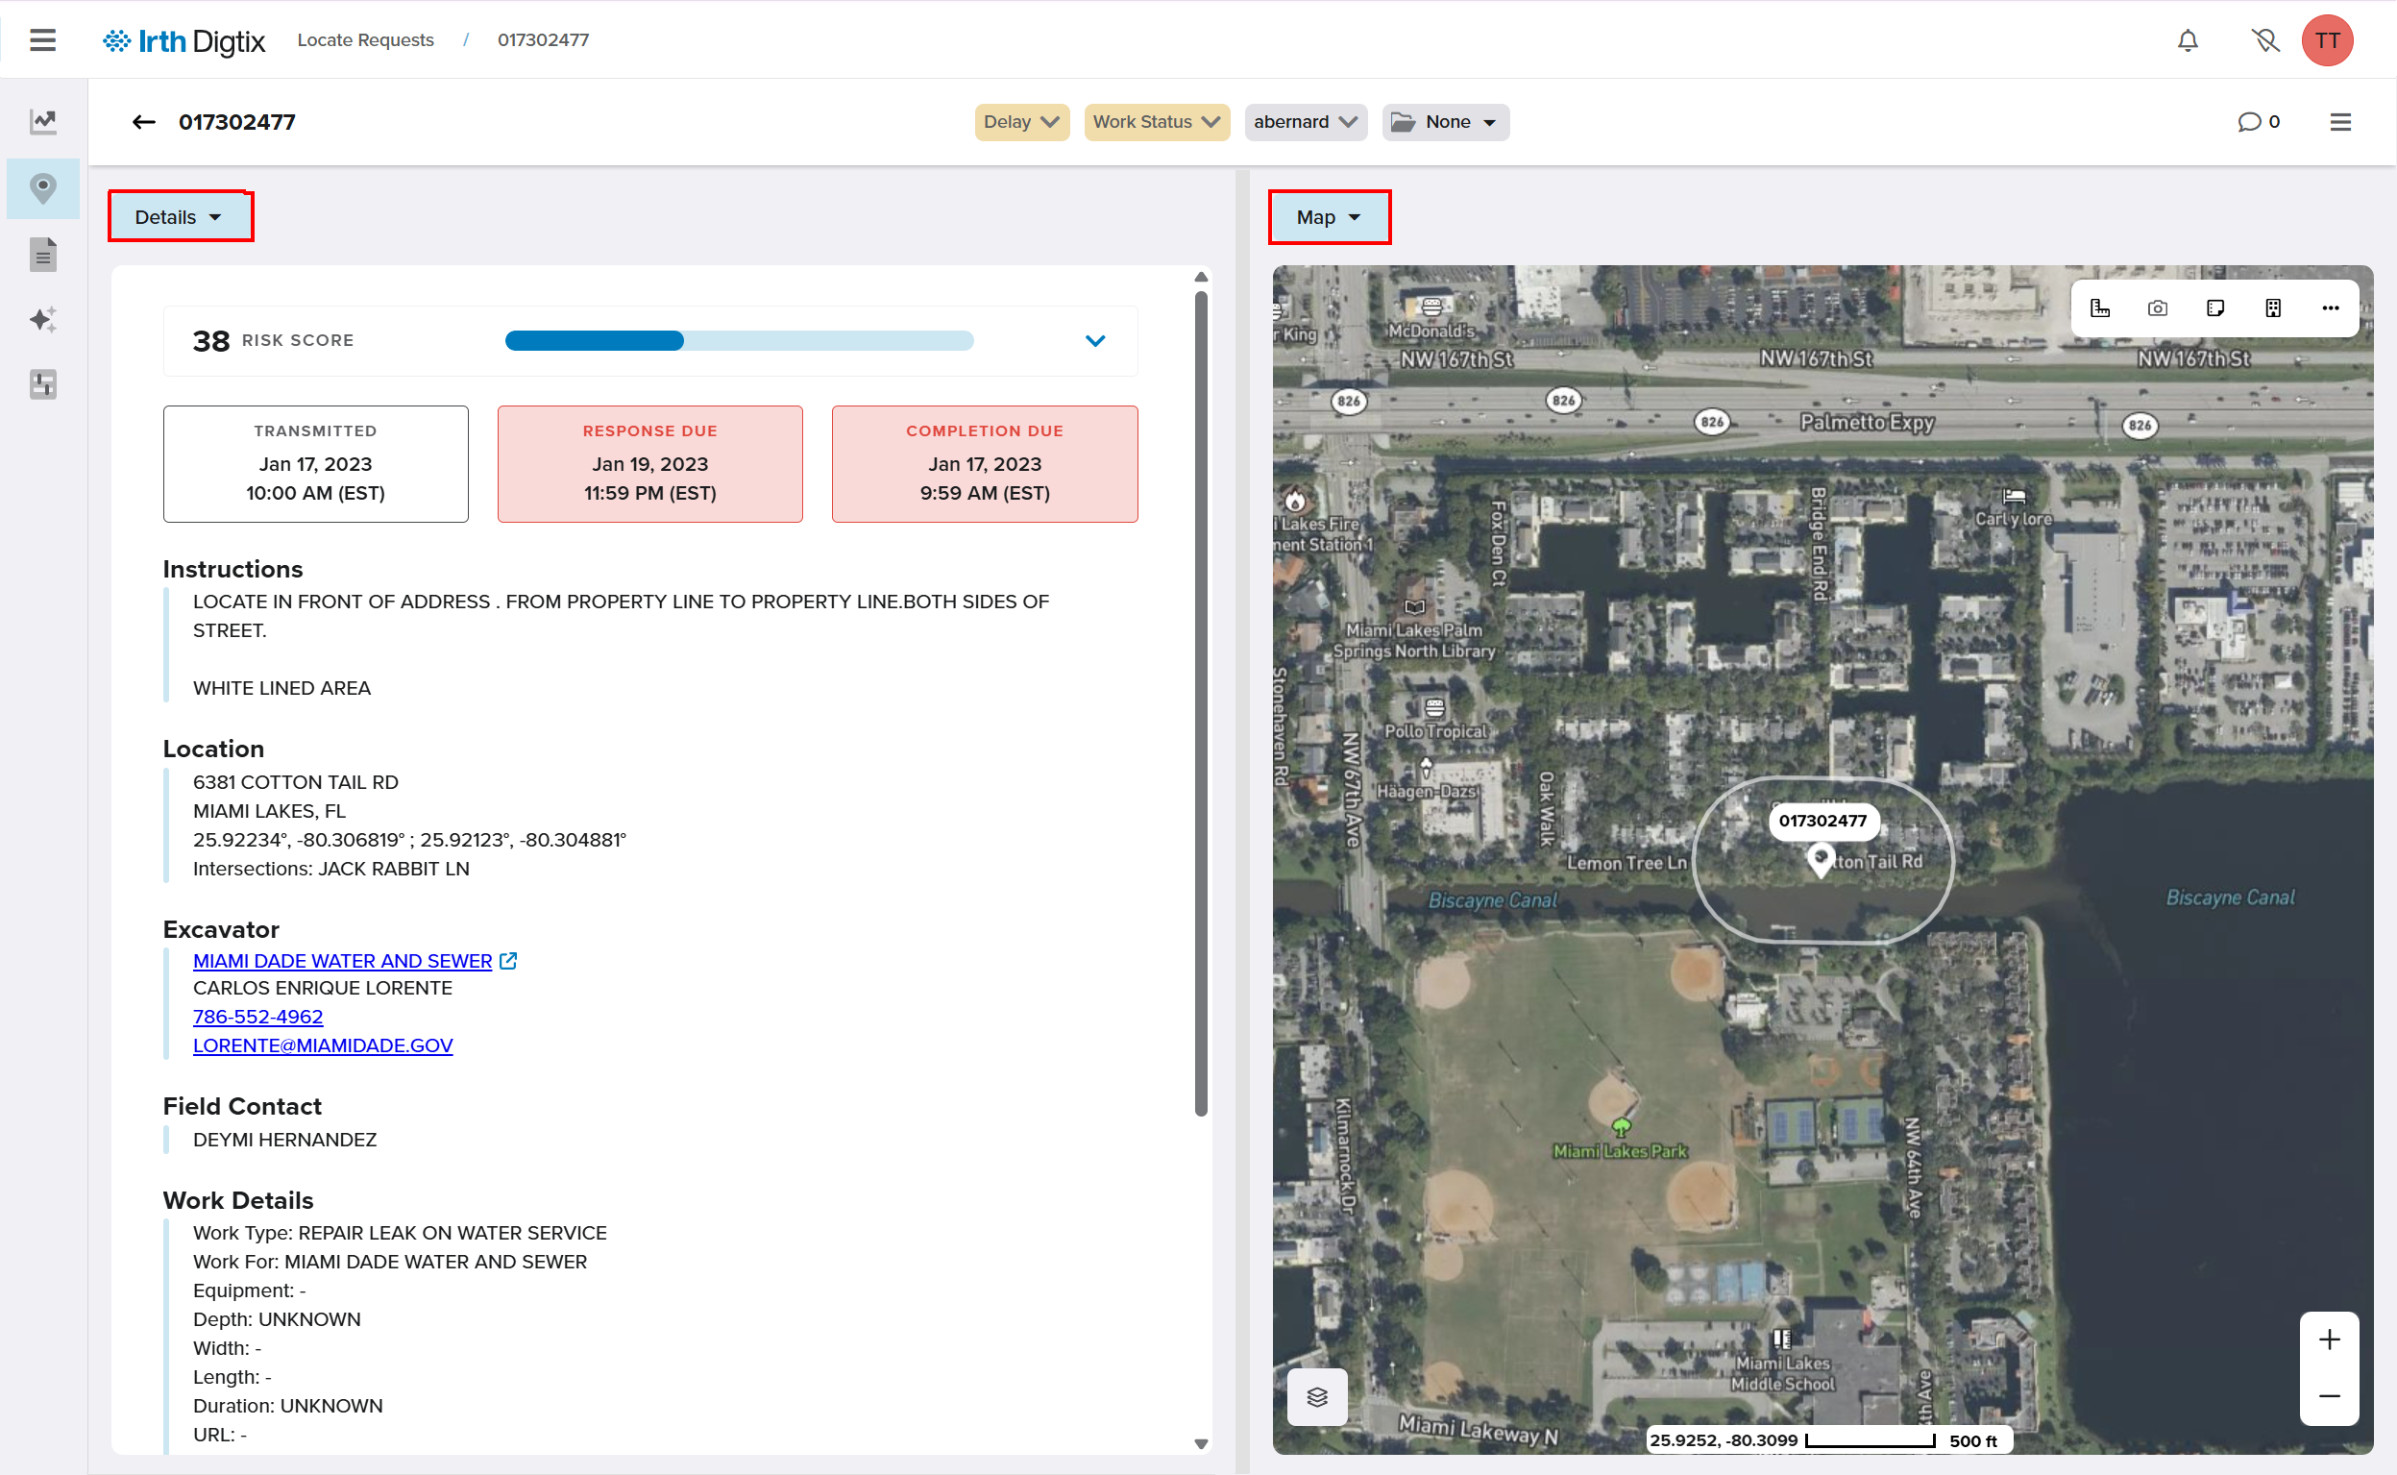Open the notifications bell
This screenshot has height=1475, width=2397.
(2188, 40)
